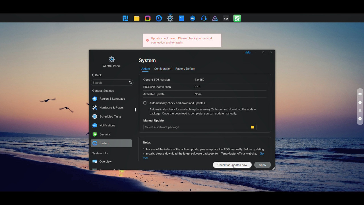The width and height of the screenshot is (364, 205).
Task: Open the dotted grid all-apps icon
Action: tap(226, 19)
